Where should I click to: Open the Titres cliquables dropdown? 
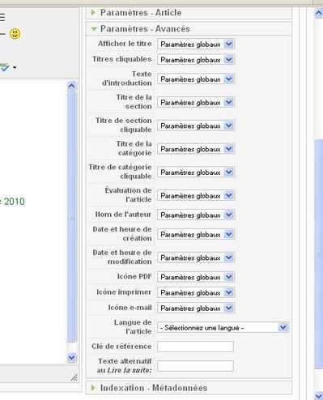coord(196,60)
